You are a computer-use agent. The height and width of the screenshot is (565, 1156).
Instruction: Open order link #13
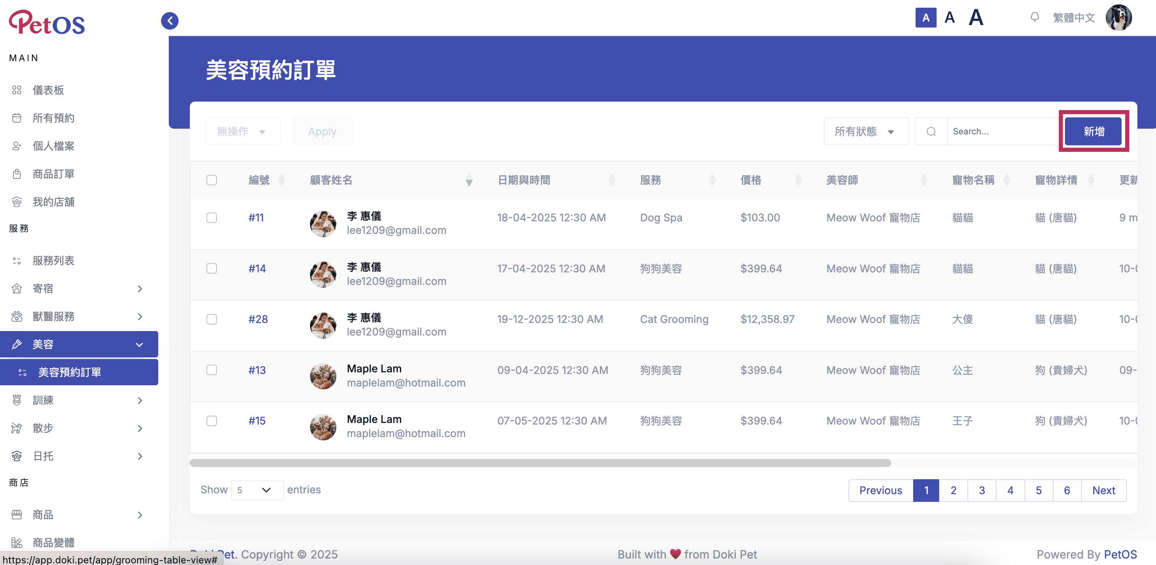[x=257, y=370]
